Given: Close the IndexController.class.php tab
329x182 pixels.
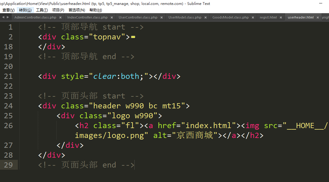Looking at the screenshot, I should (112, 18).
